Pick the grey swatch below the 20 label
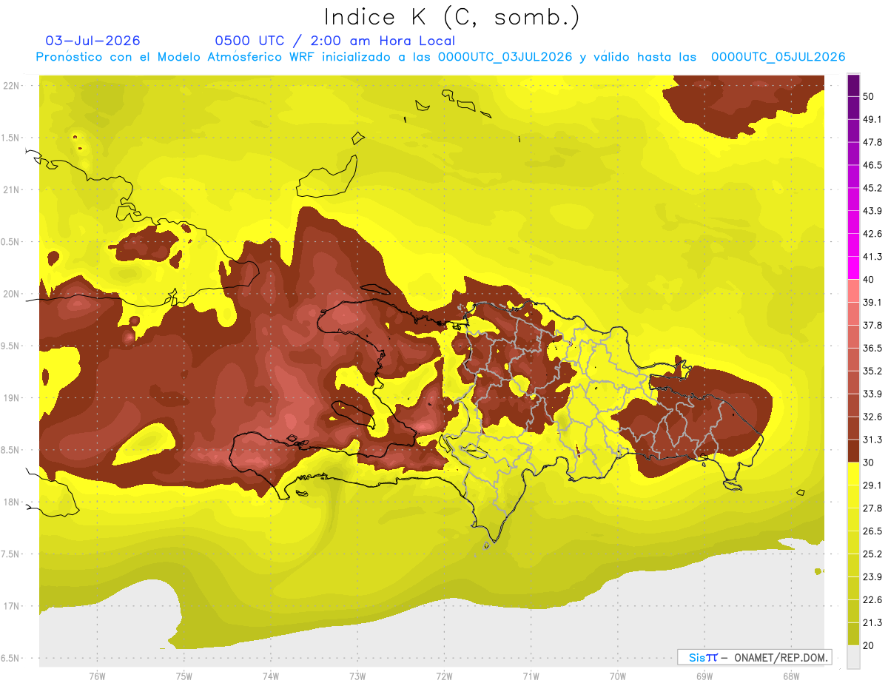 (x=854, y=656)
